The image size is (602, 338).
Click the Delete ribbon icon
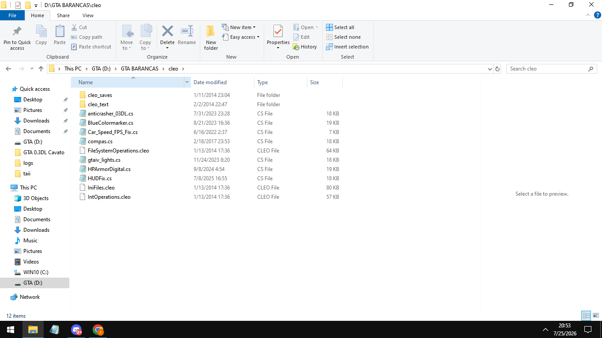tap(168, 32)
